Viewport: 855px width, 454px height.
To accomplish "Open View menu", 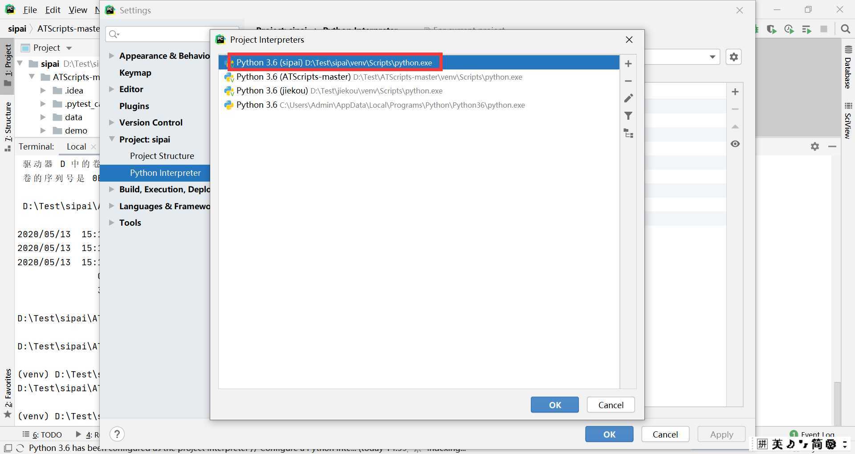I will [78, 10].
